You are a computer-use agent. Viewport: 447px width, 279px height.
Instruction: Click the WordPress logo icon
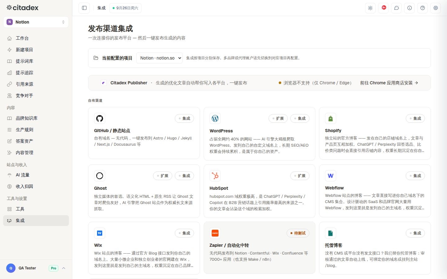pyautogui.click(x=215, y=118)
